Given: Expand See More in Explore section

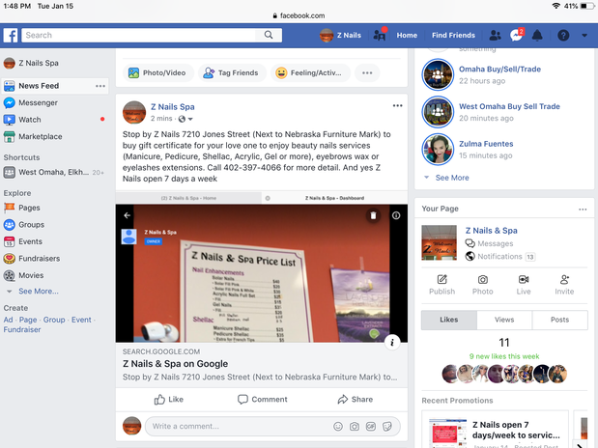Looking at the screenshot, I should pyautogui.click(x=38, y=292).
